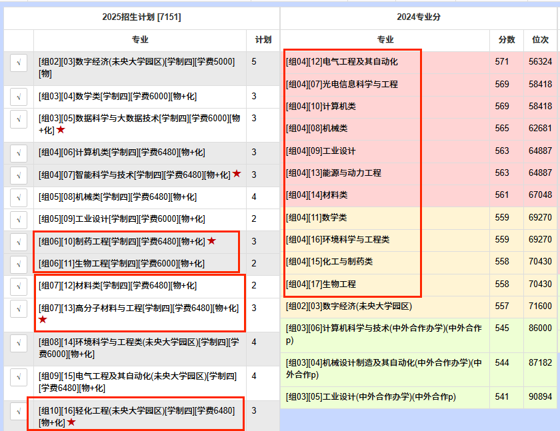Toggle checkbox for [组03][04]数学类 row

click(19, 97)
